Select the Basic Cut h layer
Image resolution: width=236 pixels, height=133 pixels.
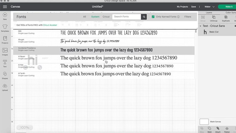pyautogui.click(x=217, y=32)
